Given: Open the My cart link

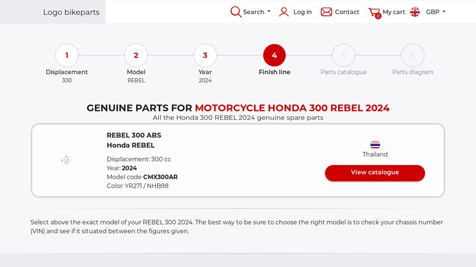Looking at the screenshot, I should coord(394,12).
